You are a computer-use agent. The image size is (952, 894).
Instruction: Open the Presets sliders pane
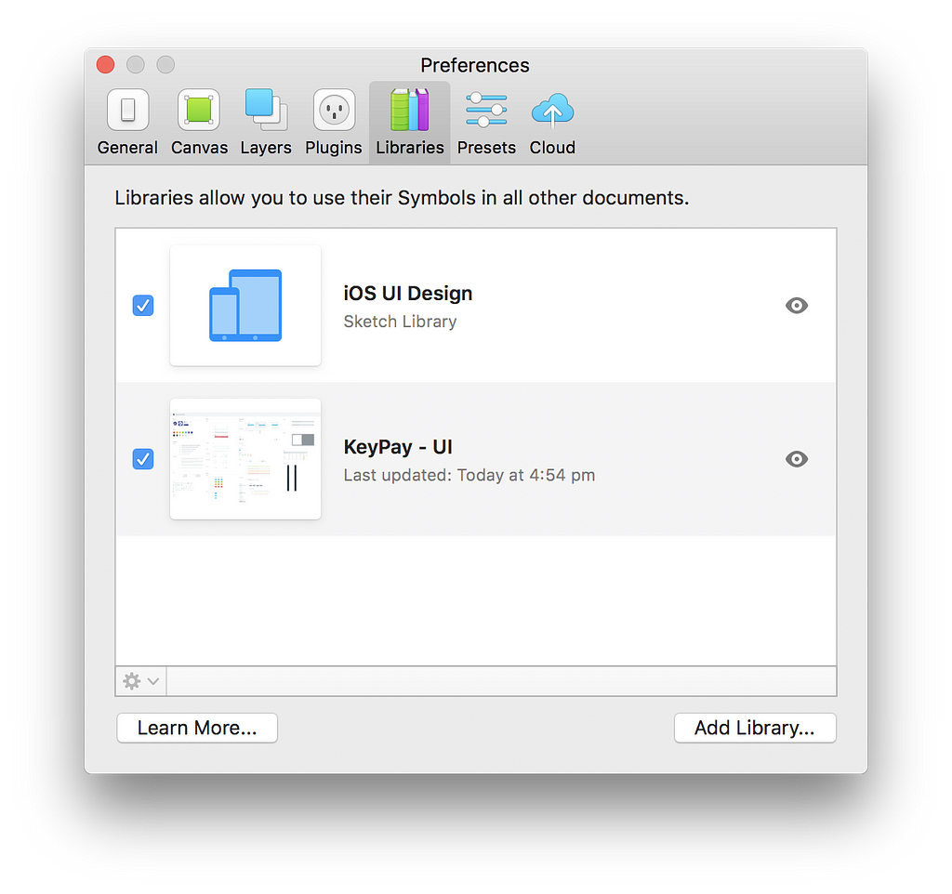[x=486, y=122]
